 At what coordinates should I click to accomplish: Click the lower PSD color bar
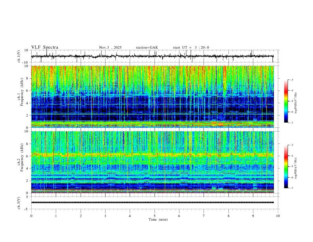(286, 166)
